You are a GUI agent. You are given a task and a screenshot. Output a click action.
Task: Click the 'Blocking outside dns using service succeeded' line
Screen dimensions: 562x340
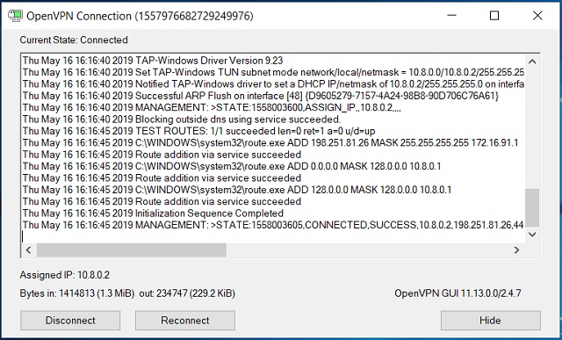[182, 119]
